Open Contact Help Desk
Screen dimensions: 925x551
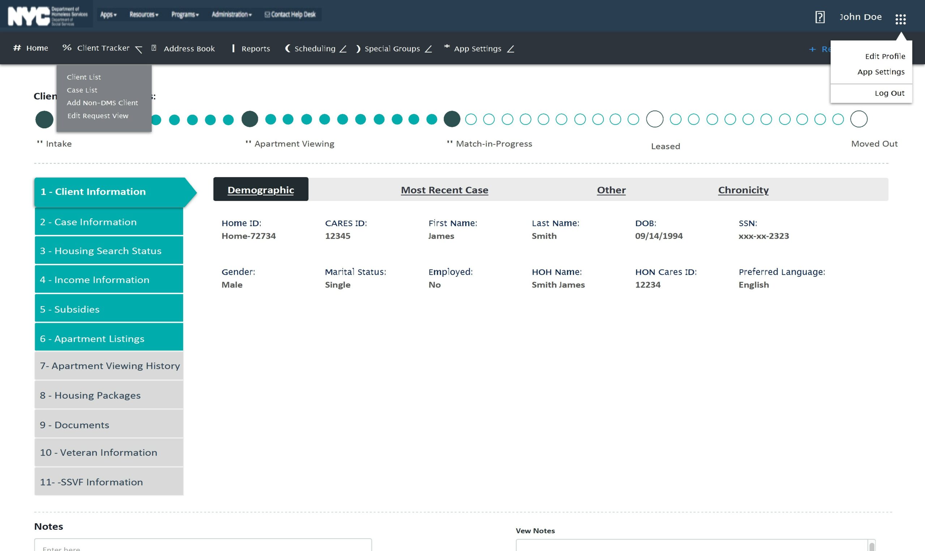point(290,14)
